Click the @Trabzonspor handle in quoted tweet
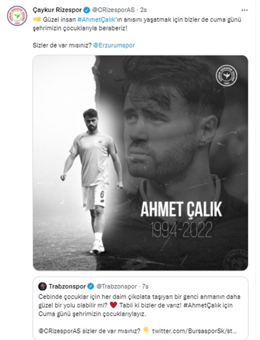This screenshot has width=260, height=340. [116, 286]
